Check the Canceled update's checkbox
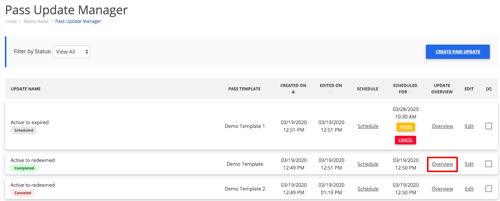Viewport: 500px width, 201px height. pyautogui.click(x=488, y=189)
